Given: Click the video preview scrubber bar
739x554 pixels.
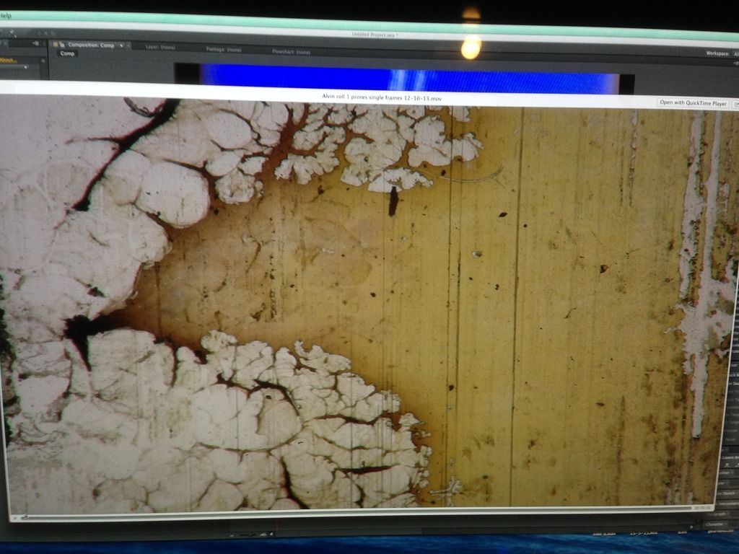Looking at the screenshot, I should pos(358,513).
